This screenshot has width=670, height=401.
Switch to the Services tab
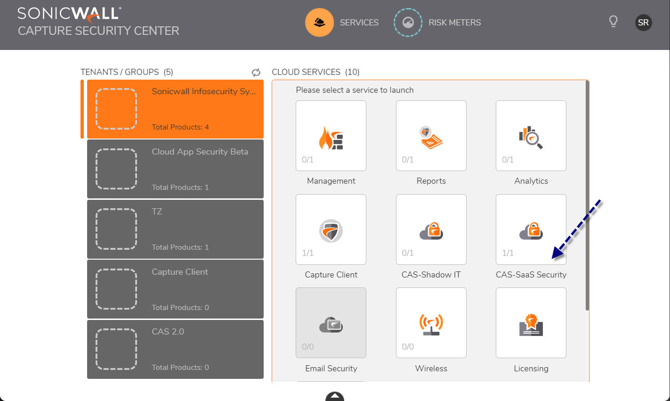(342, 23)
